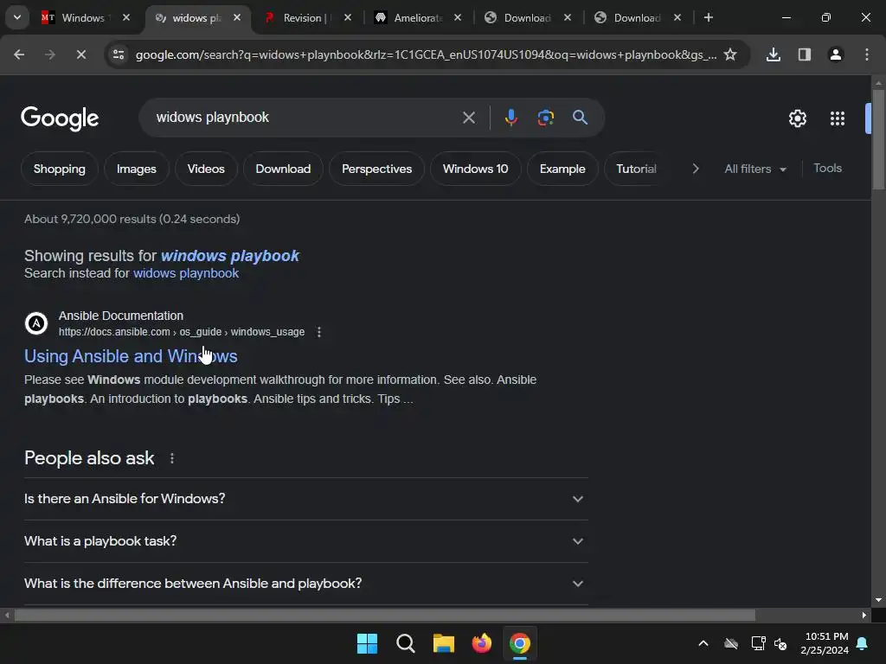Open Using Ansible and Windows result
The height and width of the screenshot is (664, 886).
pyautogui.click(x=131, y=356)
